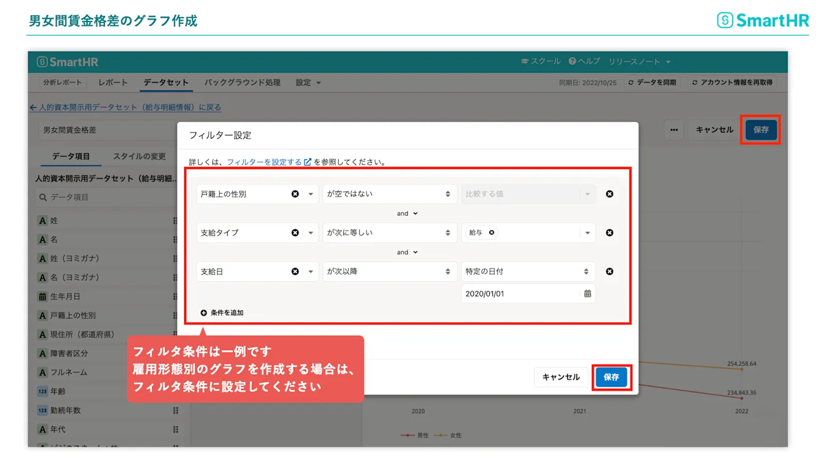Screen dimensions: 835x469
Task: Open the が次以降 operator dropdown
Action: click(x=390, y=271)
